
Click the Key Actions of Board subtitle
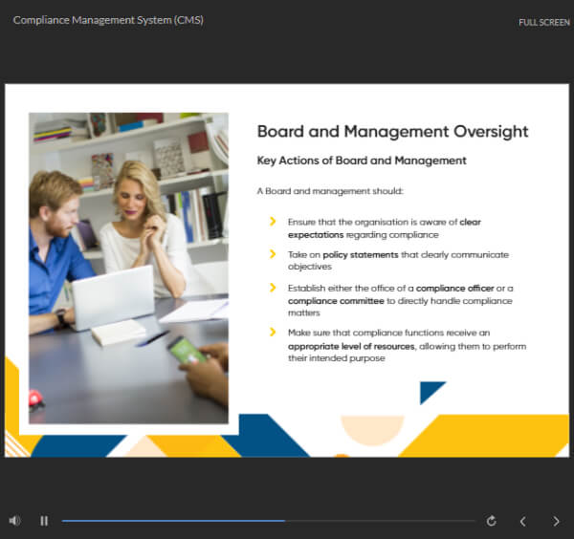point(362,161)
